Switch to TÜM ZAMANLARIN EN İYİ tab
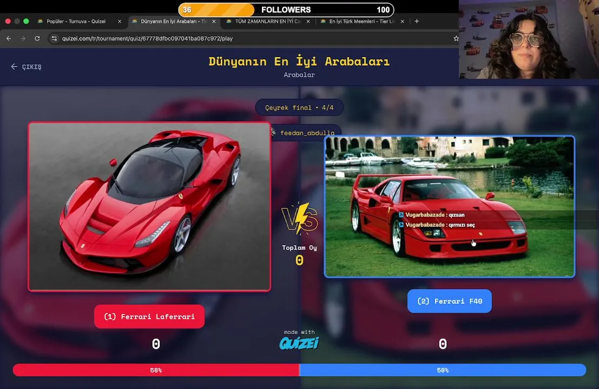The image size is (599, 389). (x=267, y=22)
